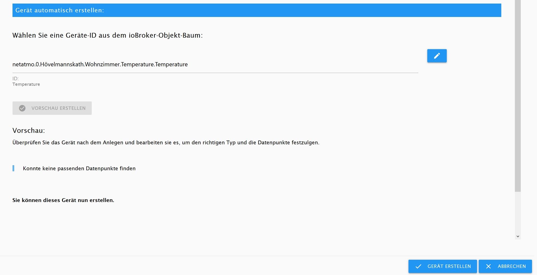Viewport: 537px width, 275px height.
Task: Click the device ID input field
Action: pos(215,64)
